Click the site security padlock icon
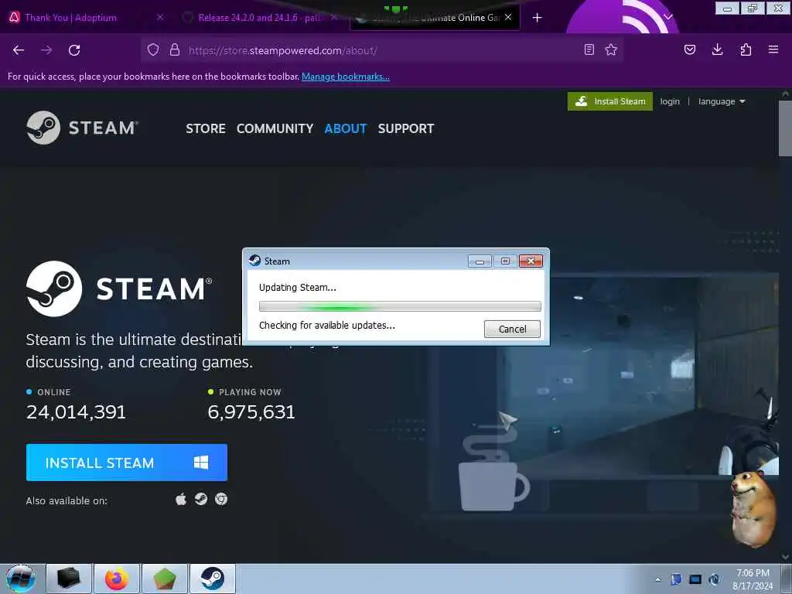The width and height of the screenshot is (792, 594). (x=175, y=49)
